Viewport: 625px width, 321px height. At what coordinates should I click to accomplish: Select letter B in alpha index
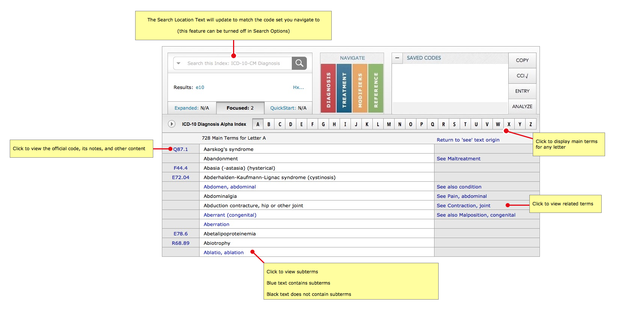point(269,124)
